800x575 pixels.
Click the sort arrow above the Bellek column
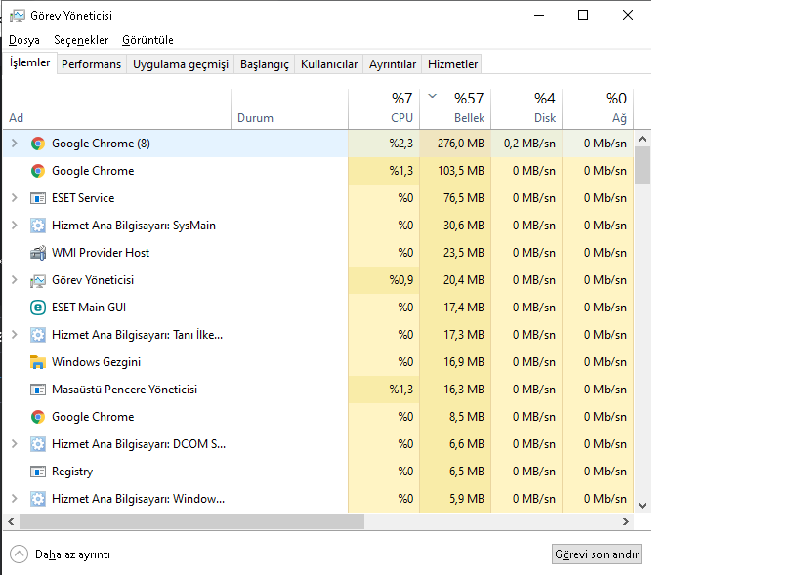pos(432,96)
